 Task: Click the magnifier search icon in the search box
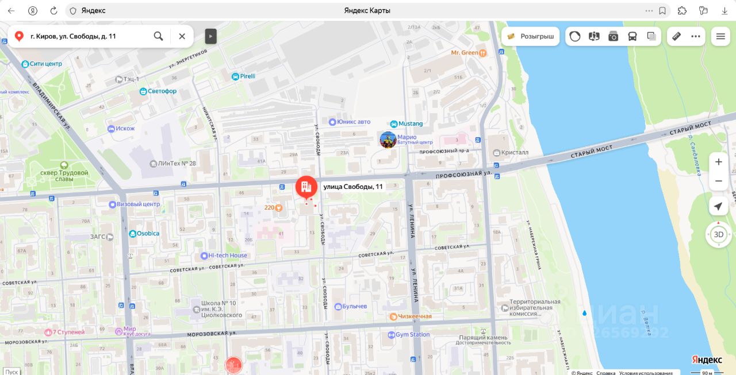[x=158, y=36]
